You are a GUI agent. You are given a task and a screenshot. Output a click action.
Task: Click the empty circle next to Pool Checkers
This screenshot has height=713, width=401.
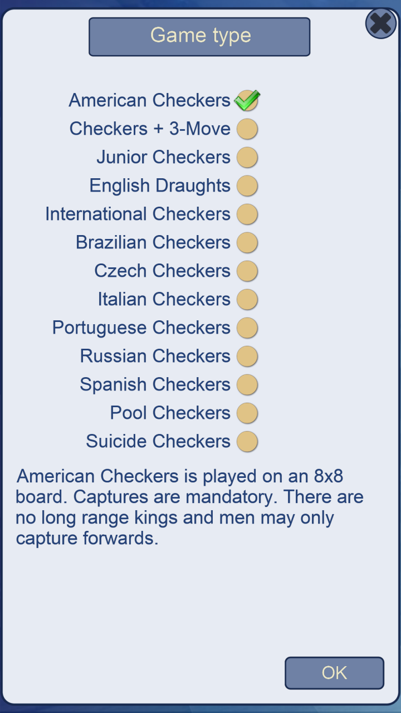247,413
